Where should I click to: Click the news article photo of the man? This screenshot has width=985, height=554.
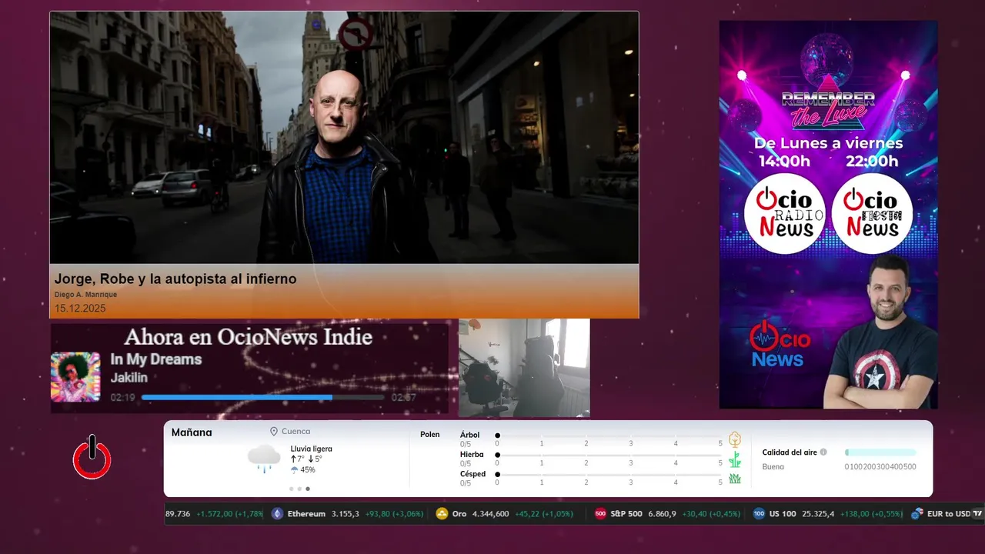coord(344,138)
